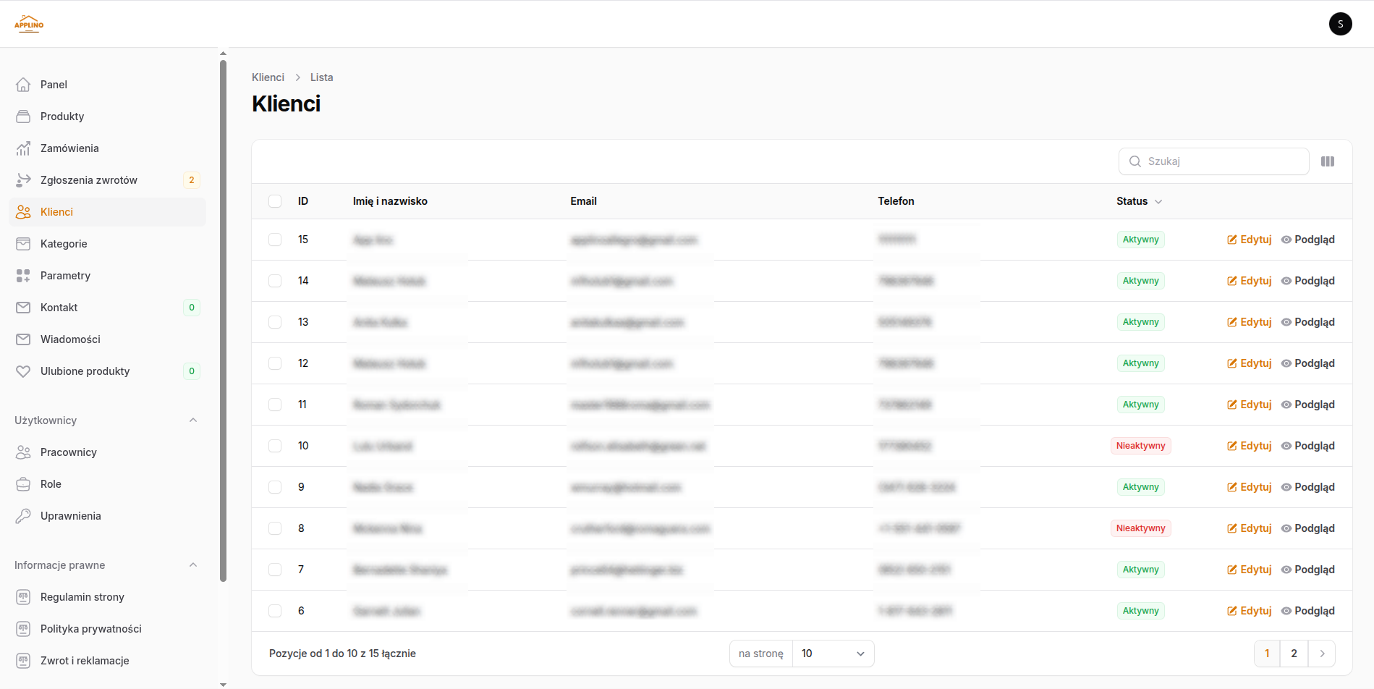1374x689 pixels.
Task: Click the envelope icon next to Kontakt
Action: click(x=23, y=308)
